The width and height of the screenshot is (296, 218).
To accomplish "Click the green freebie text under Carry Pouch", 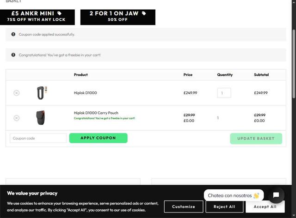I will pyautogui.click(x=105, y=118).
